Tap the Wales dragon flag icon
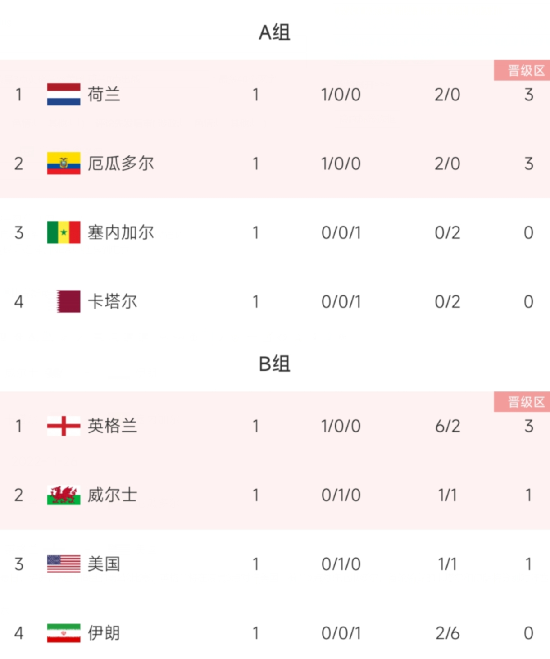Screen dimensions: 550x659 (64, 495)
